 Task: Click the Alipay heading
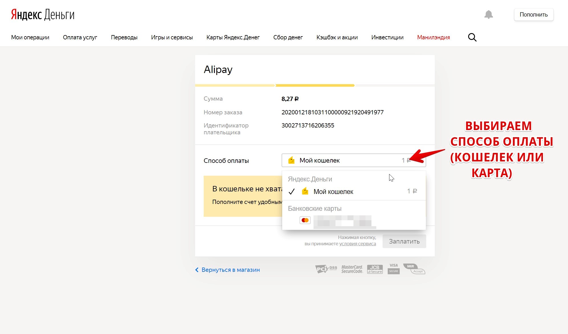click(x=218, y=70)
